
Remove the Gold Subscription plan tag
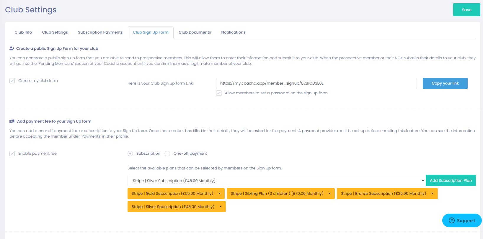(219, 194)
